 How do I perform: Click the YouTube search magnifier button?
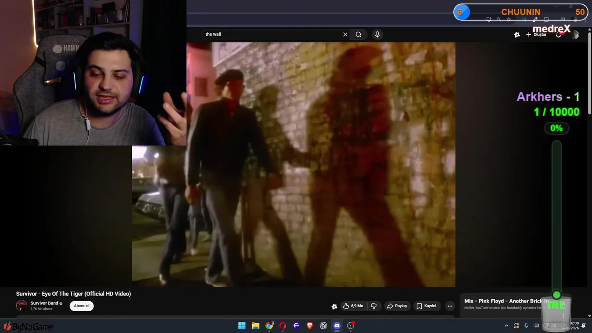coord(358,34)
